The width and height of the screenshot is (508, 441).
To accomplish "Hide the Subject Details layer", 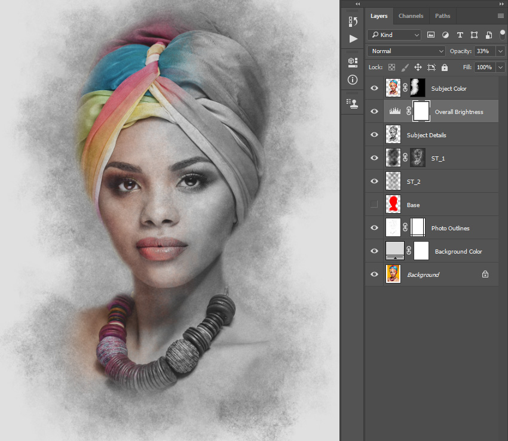I will tap(374, 135).
